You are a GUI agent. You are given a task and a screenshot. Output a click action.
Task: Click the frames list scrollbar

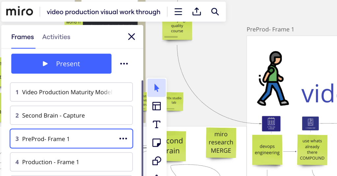142,128
